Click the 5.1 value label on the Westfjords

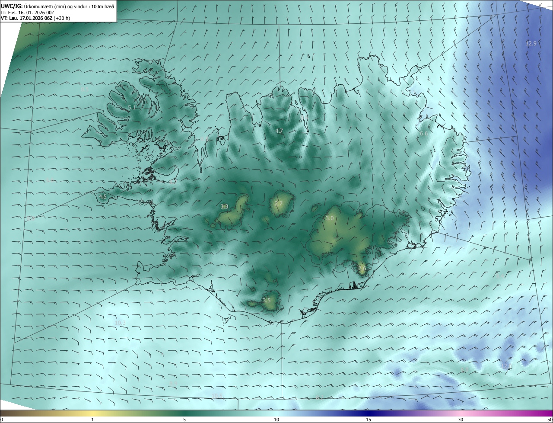point(132,108)
